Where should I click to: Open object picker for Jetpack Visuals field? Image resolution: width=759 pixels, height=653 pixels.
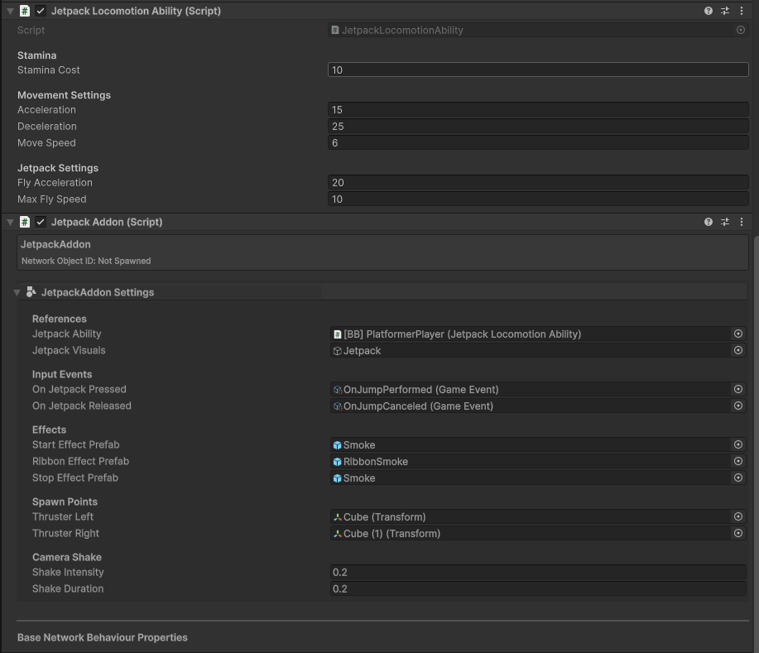[737, 351]
